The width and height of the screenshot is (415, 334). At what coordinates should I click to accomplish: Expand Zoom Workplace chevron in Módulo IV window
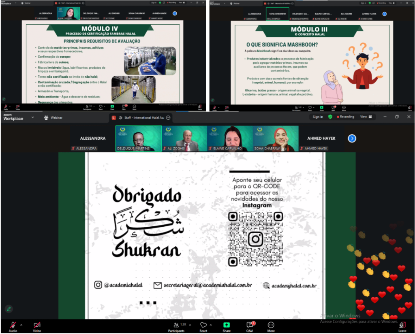pos(16,3)
